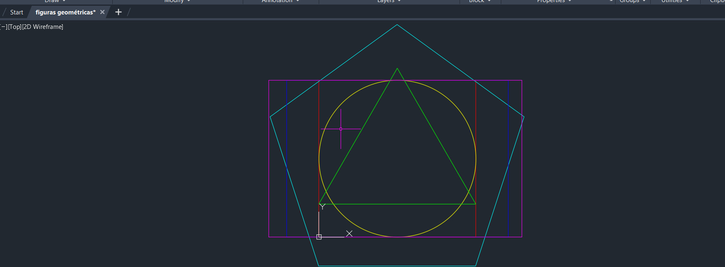Open the [Top] view controls menu

[15, 27]
